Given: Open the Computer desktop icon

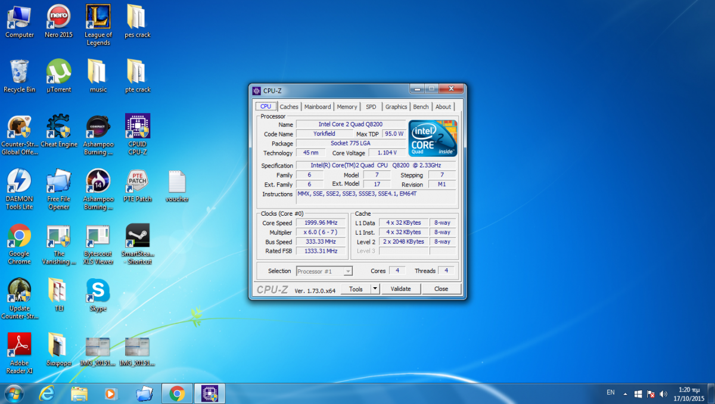Looking at the screenshot, I should [19, 21].
